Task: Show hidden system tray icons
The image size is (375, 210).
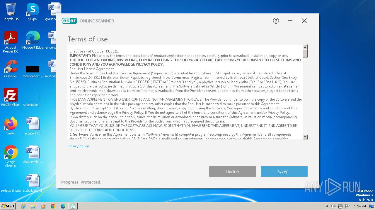Action: coord(327,206)
